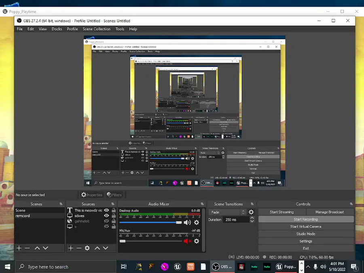Open the Profile menu

pyautogui.click(x=72, y=29)
